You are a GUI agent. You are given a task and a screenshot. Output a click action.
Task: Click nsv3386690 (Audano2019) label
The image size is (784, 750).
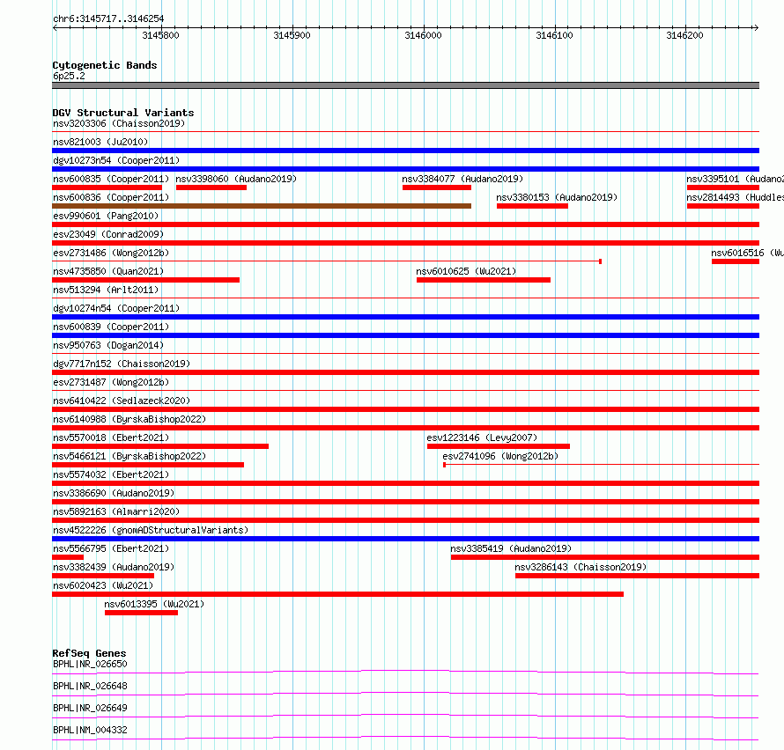click(114, 493)
